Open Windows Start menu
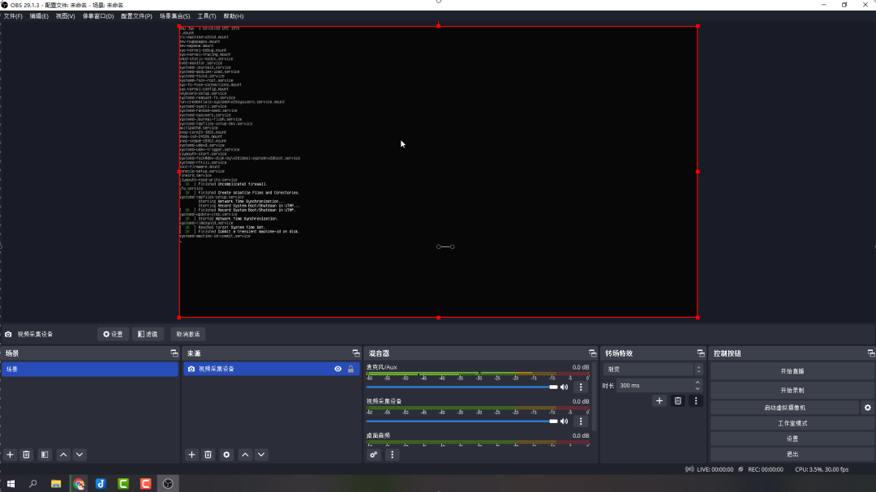Viewport: 876px width, 492px height. [x=11, y=484]
